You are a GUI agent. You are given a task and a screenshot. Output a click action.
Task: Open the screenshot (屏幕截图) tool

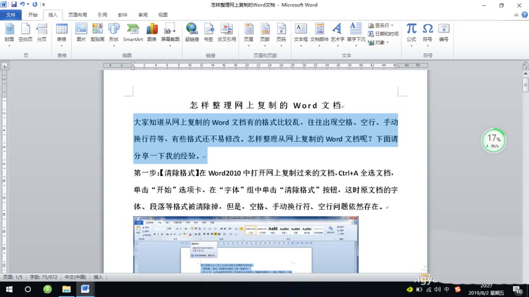click(170, 34)
